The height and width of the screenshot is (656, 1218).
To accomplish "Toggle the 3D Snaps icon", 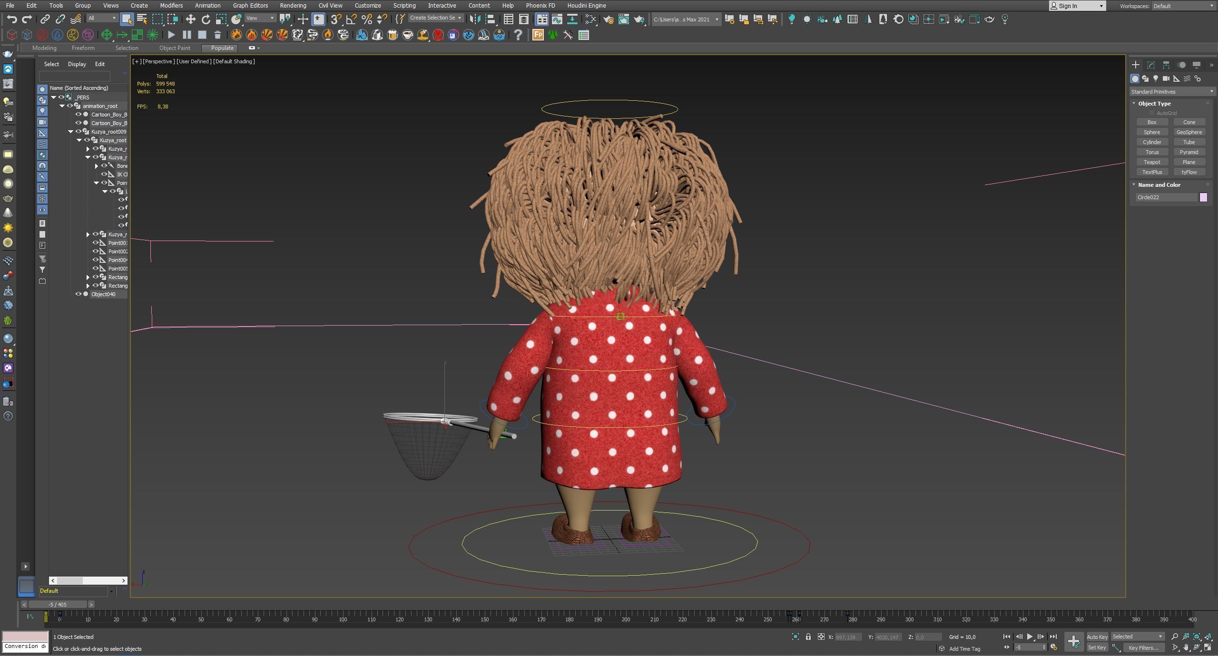I will coord(336,19).
